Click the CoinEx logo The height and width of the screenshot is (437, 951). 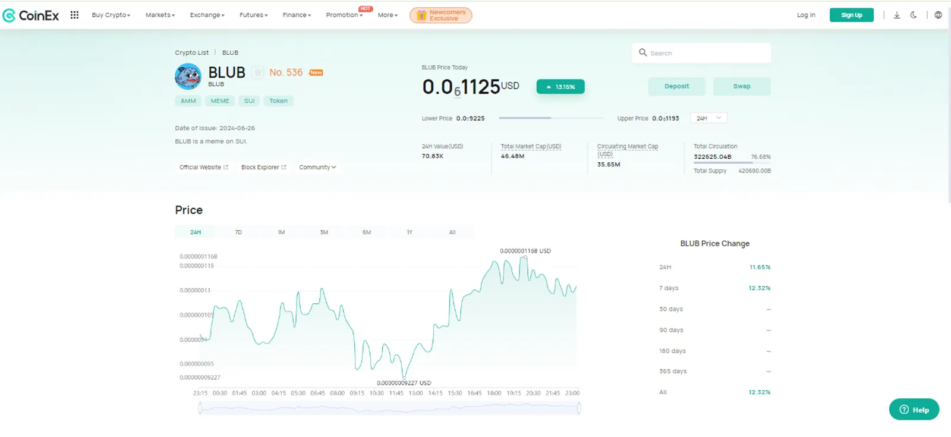(x=31, y=15)
